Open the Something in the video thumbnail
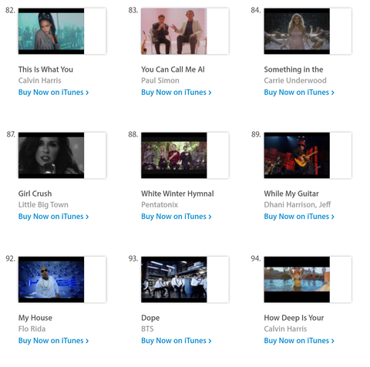The height and width of the screenshot is (367, 370). [297, 31]
